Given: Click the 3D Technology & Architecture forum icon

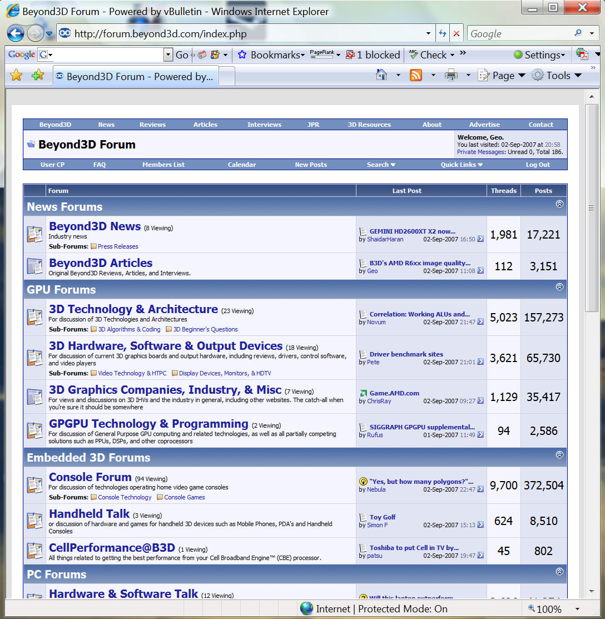Looking at the screenshot, I should pyautogui.click(x=34, y=317).
